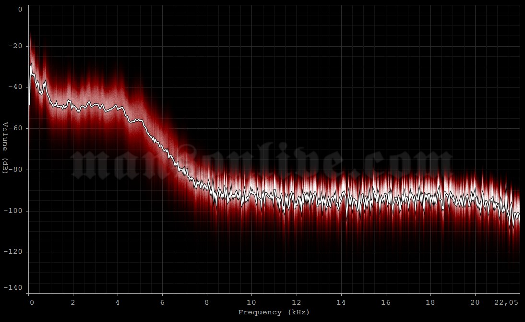
Task: Click the Frequency (kHz) axis label
Action: click(273, 312)
